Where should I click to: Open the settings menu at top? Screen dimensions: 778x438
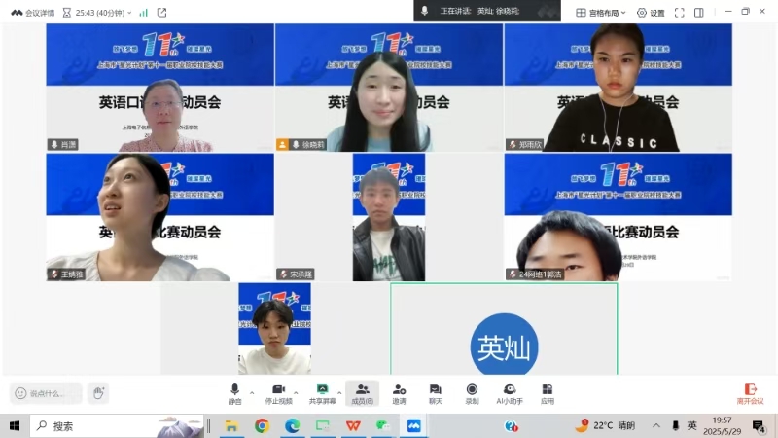(651, 13)
